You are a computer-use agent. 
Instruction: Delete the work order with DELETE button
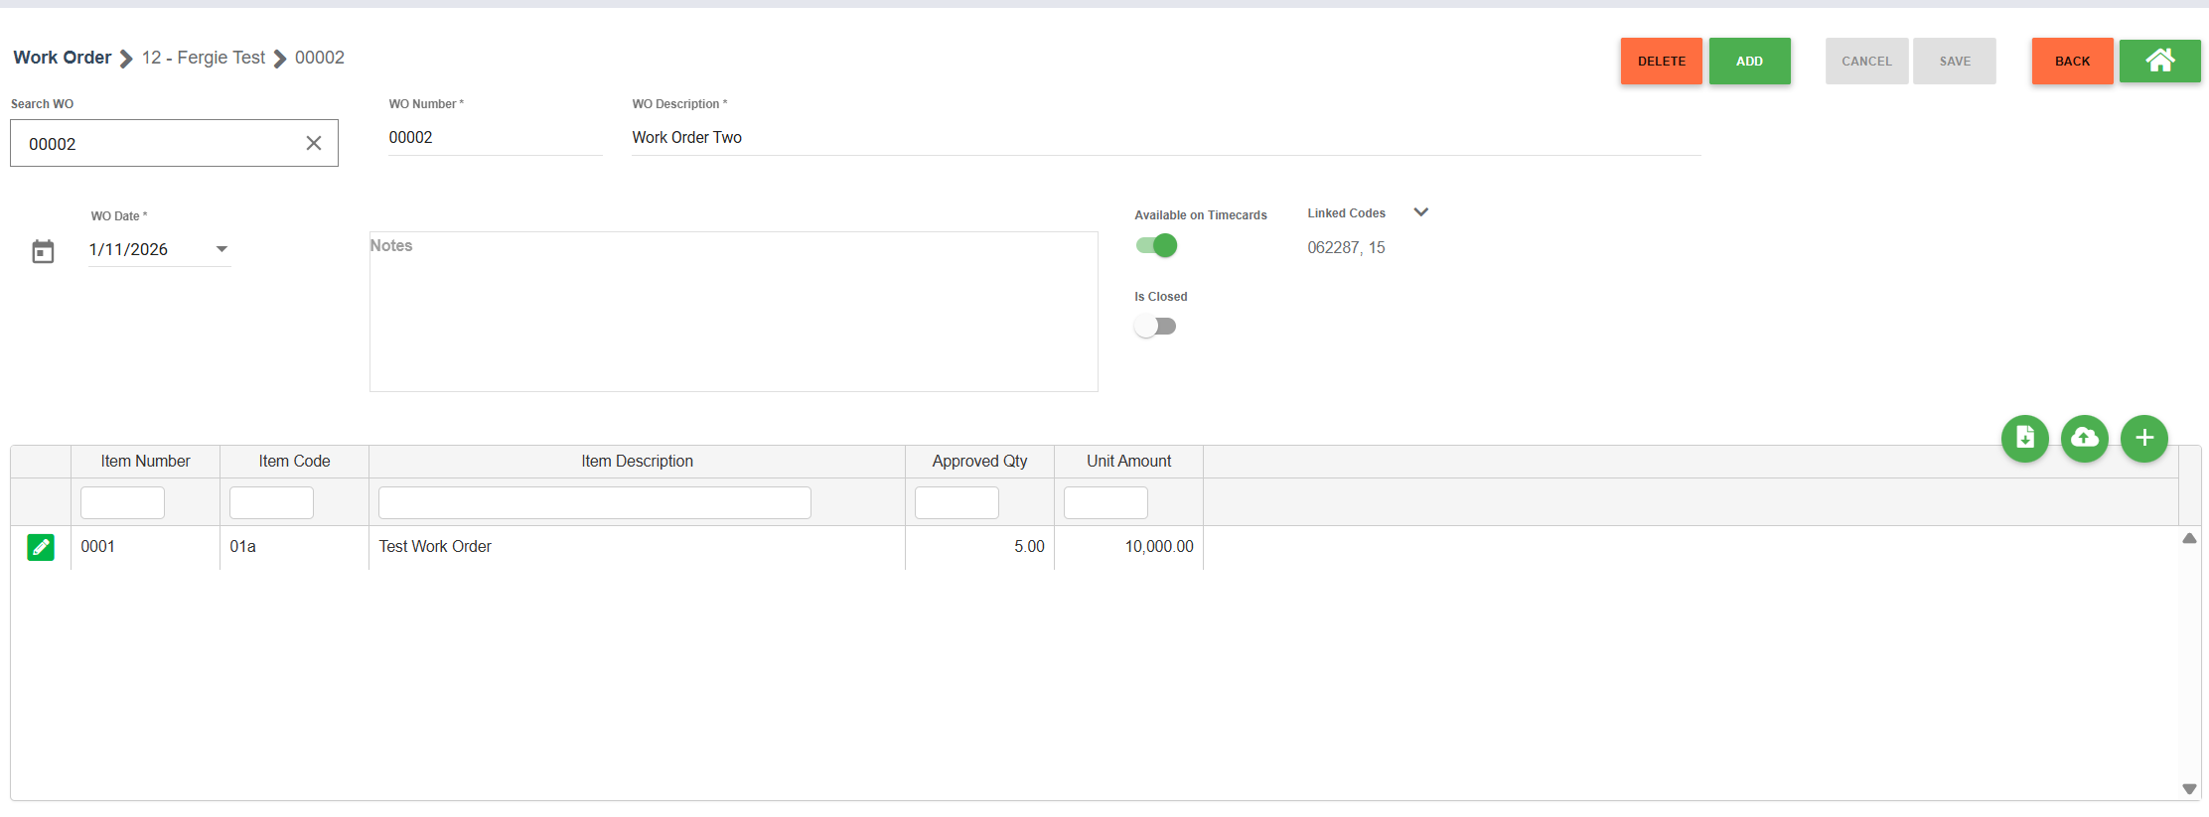click(1662, 61)
